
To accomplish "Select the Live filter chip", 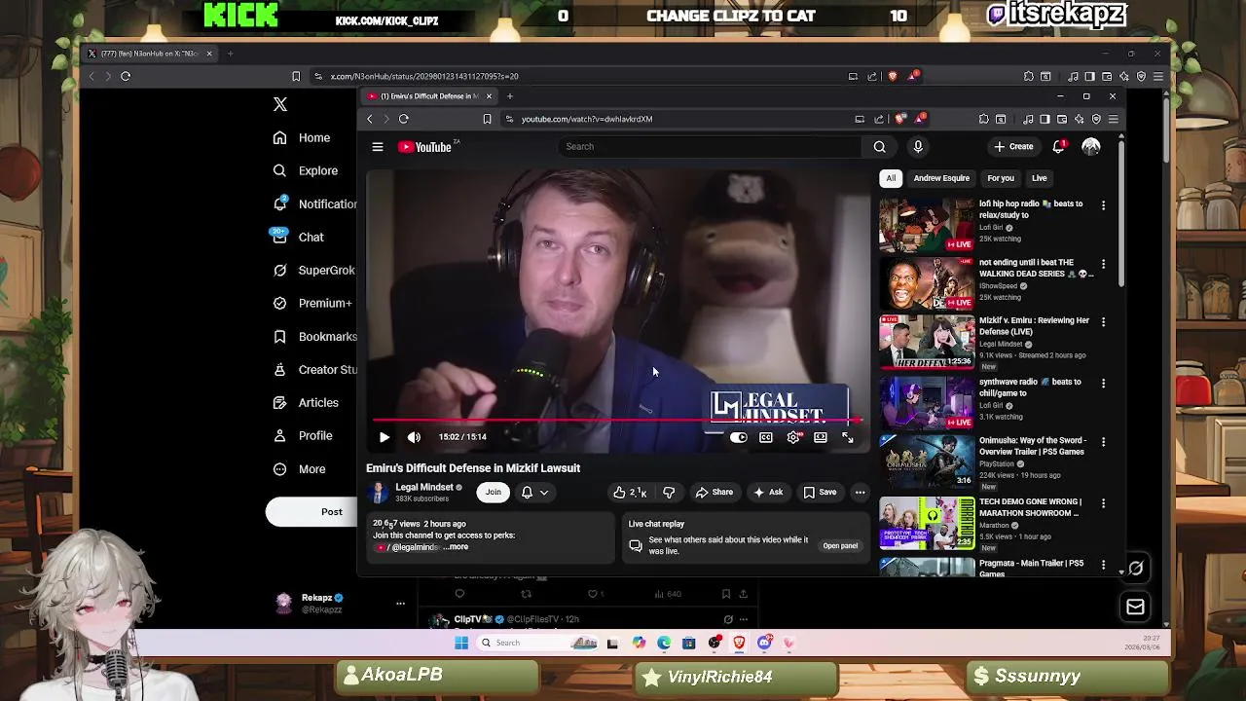I will (1040, 178).
